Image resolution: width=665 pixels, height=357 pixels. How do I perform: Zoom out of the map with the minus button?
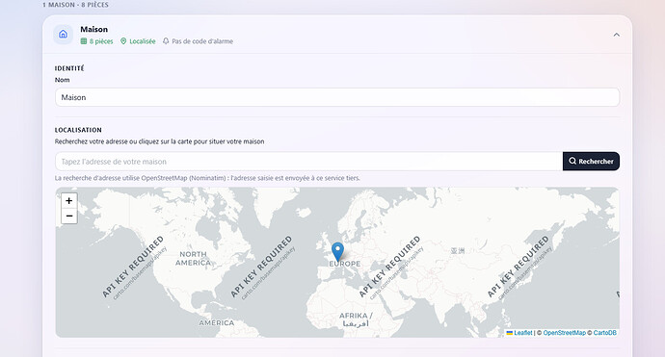[x=69, y=216]
